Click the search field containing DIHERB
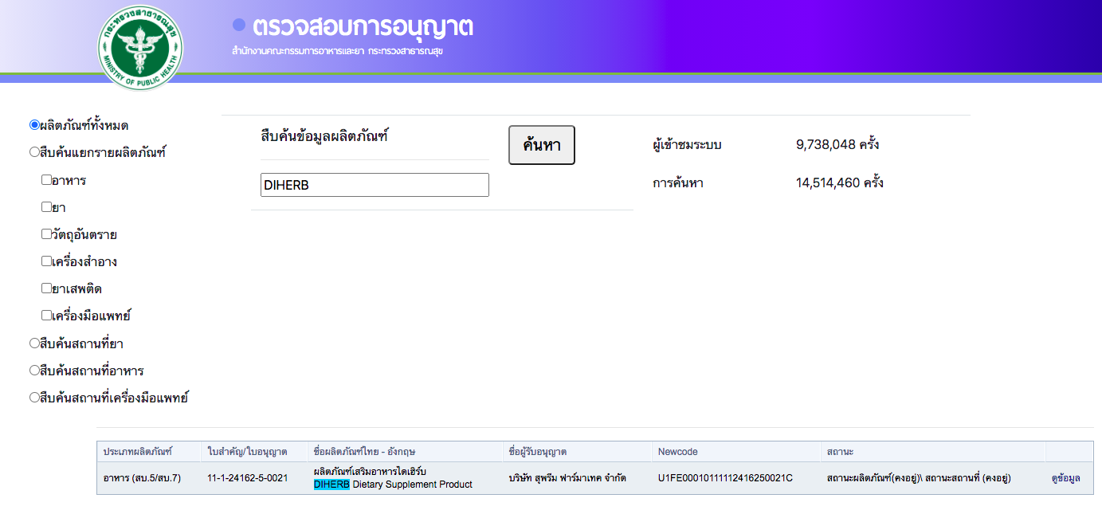This screenshot has height=514, width=1102. (375, 185)
